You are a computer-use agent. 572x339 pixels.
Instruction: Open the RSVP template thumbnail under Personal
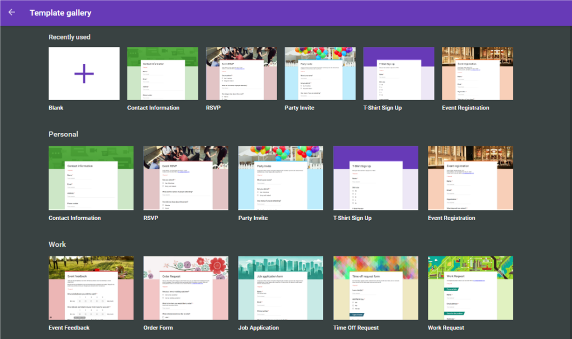(x=185, y=178)
